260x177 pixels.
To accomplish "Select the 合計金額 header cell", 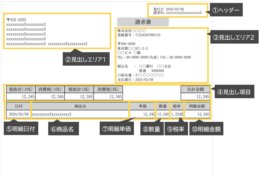I will point(195,90).
